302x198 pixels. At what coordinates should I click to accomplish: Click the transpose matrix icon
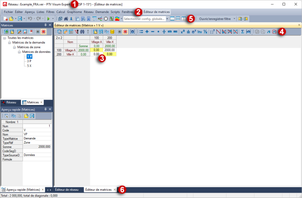213,32
